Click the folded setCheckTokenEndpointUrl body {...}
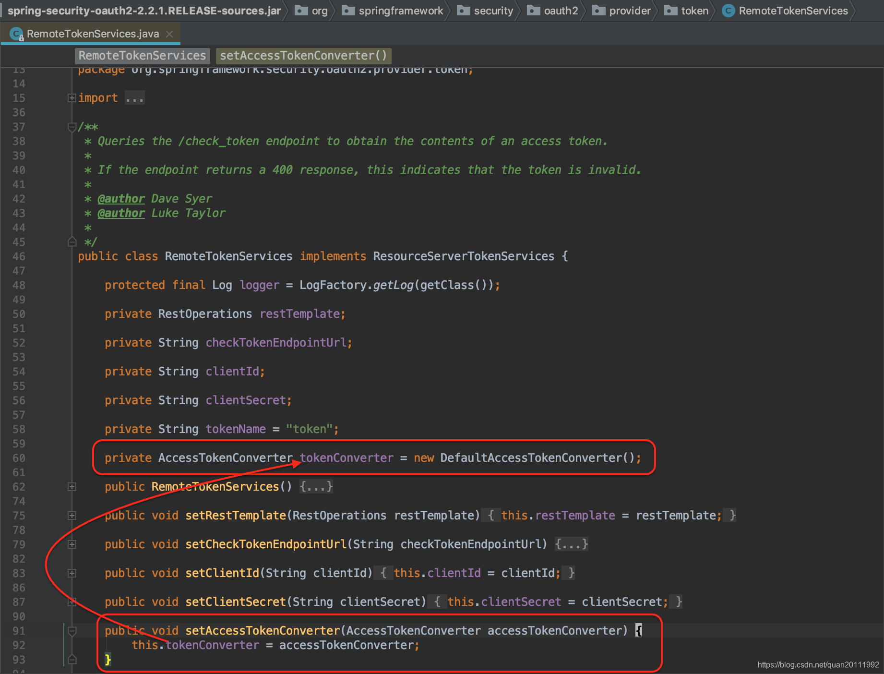 coord(572,544)
